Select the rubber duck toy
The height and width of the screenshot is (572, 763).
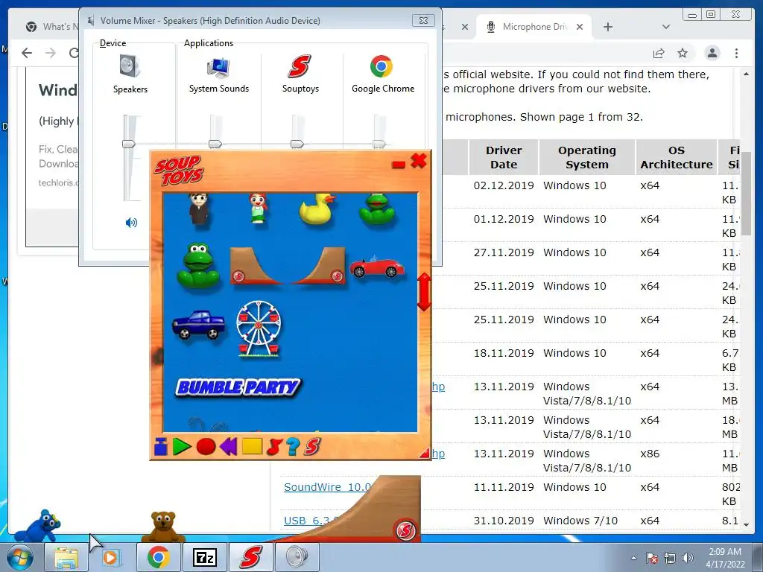[x=317, y=209]
